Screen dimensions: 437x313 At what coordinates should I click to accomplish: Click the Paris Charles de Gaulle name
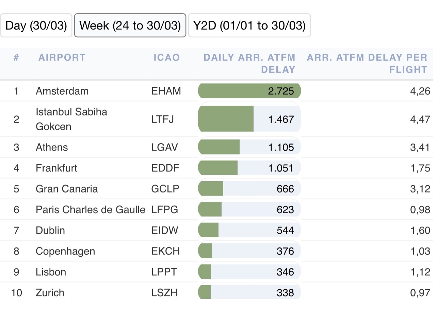[x=90, y=209]
